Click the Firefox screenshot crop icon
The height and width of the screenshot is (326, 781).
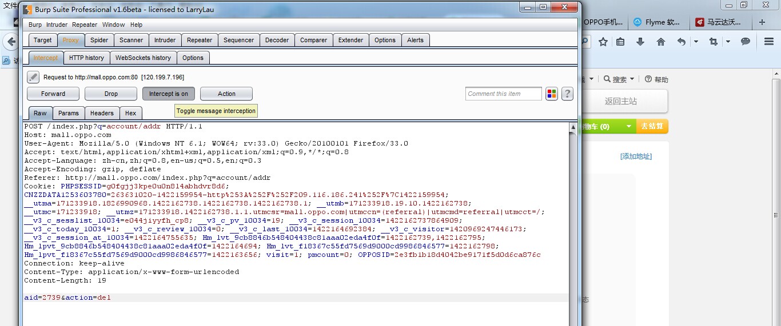714,42
